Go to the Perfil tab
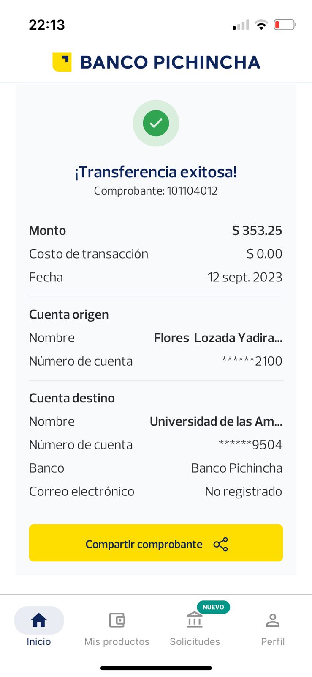This screenshot has width=312, height=677. (x=273, y=641)
